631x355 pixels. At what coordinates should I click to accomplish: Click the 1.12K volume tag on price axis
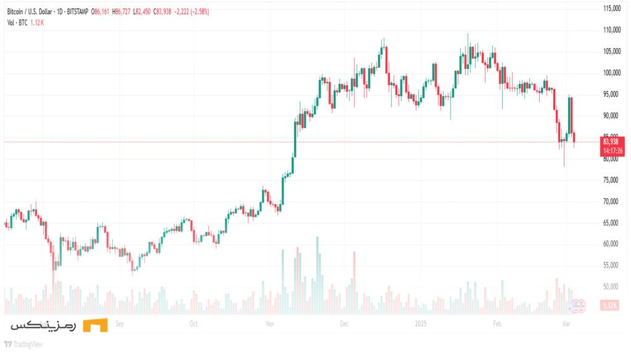pyautogui.click(x=610, y=306)
